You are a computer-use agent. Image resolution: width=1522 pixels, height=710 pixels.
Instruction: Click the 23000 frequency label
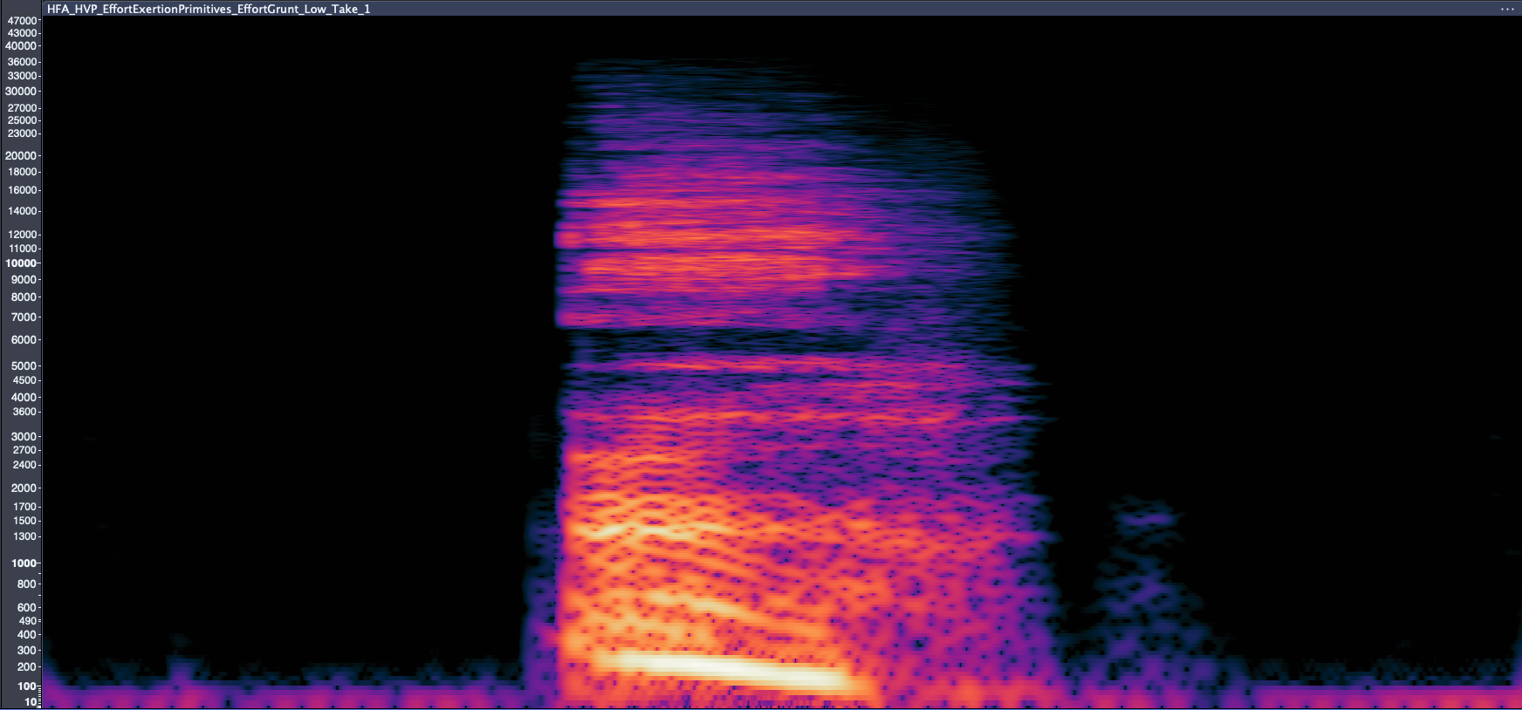click(x=22, y=133)
